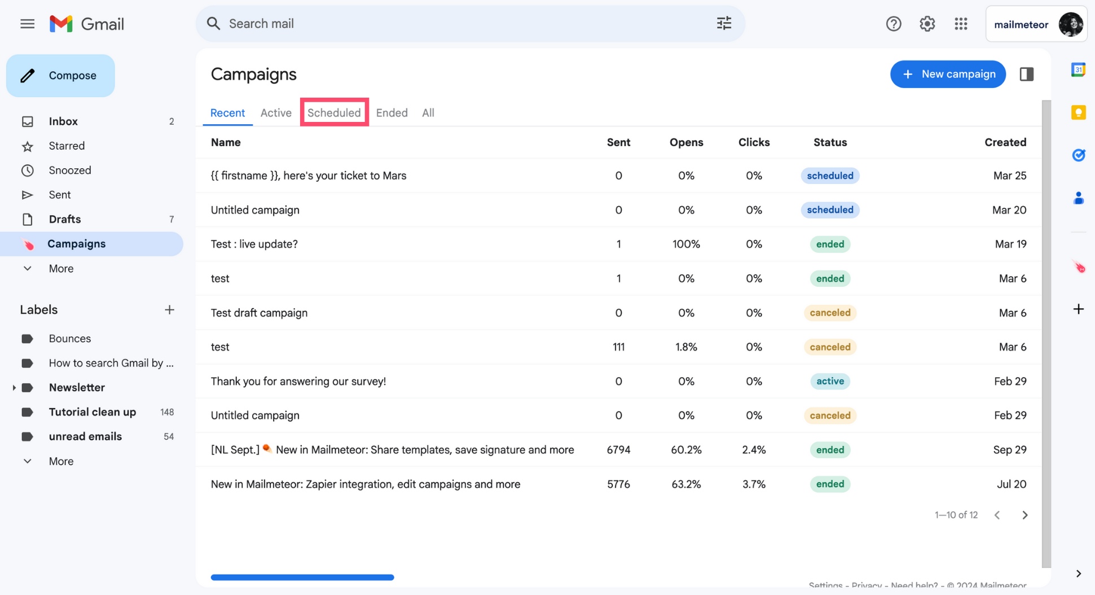Open Contacts in side panel
1095x595 pixels.
point(1078,198)
